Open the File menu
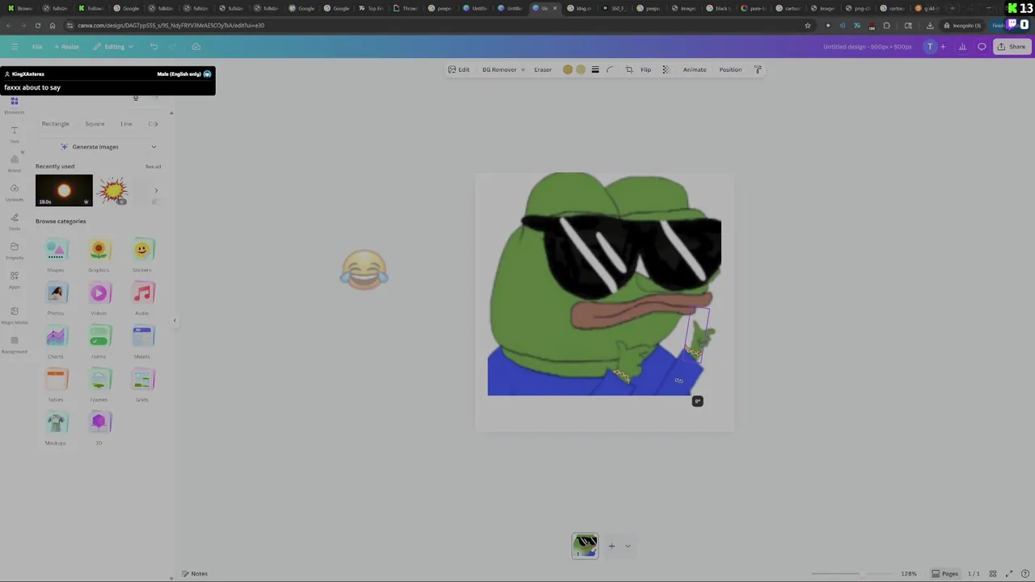1035x582 pixels. (37, 47)
